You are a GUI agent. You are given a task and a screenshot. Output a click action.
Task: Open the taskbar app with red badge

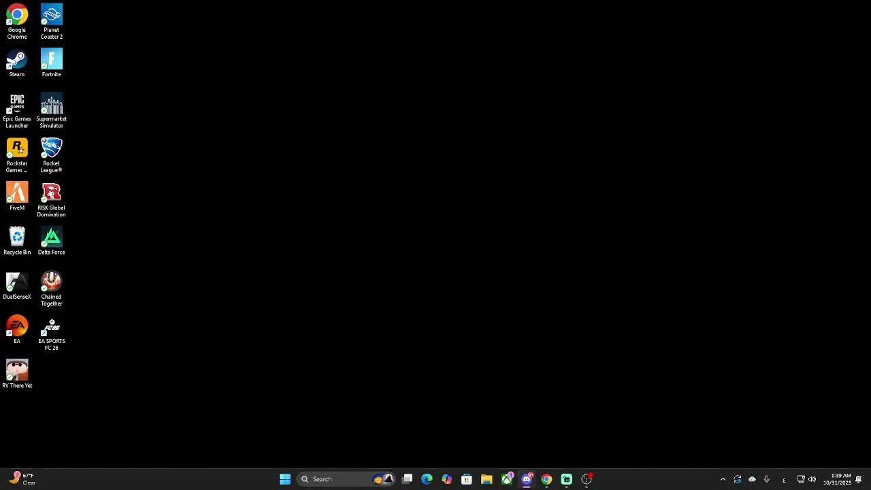587,479
